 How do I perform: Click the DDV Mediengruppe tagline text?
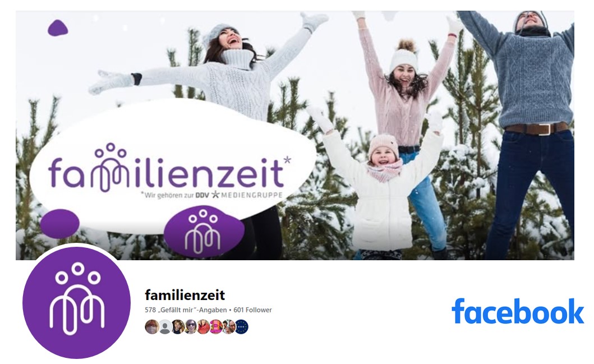212,195
